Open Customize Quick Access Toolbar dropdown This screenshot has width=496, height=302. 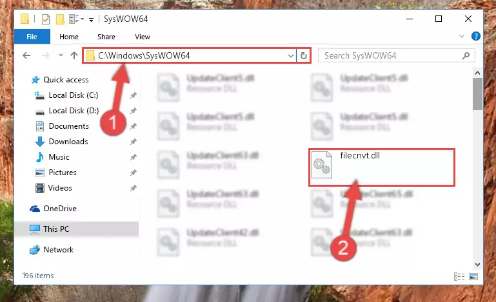point(91,19)
